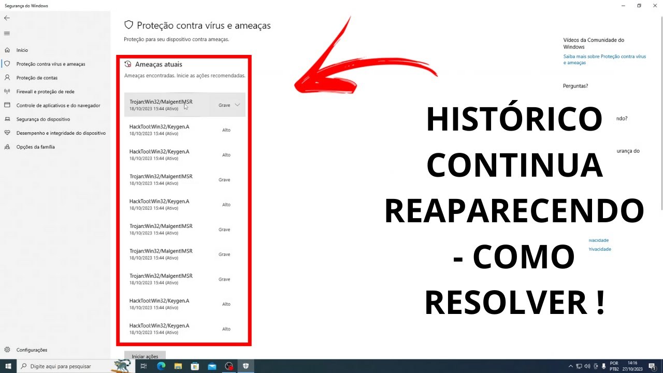Open the hamburger navigation menu
The width and height of the screenshot is (663, 373).
click(7, 33)
